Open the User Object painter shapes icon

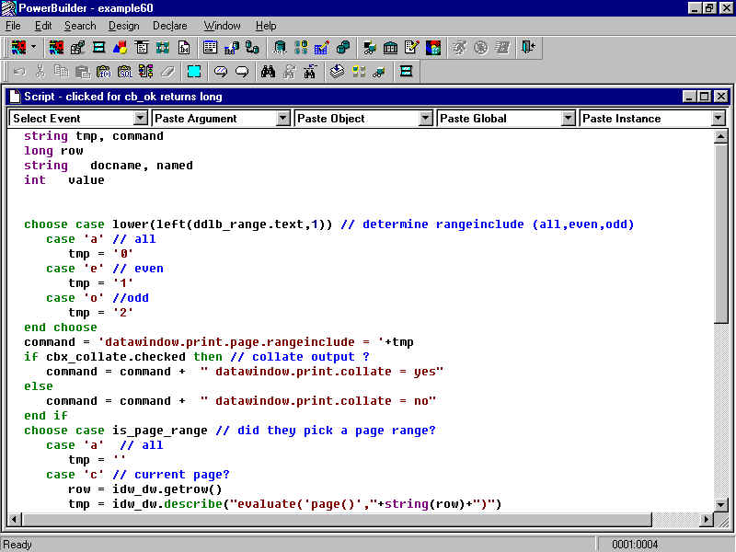[121, 48]
